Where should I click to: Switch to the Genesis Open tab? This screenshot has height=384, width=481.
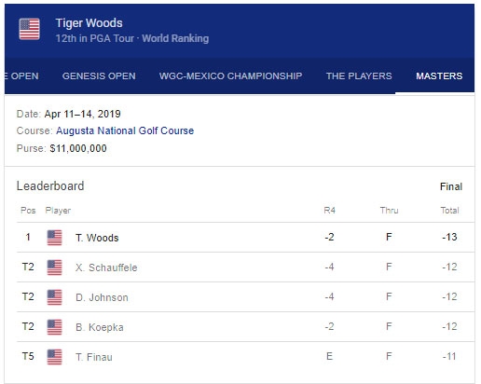99,76
